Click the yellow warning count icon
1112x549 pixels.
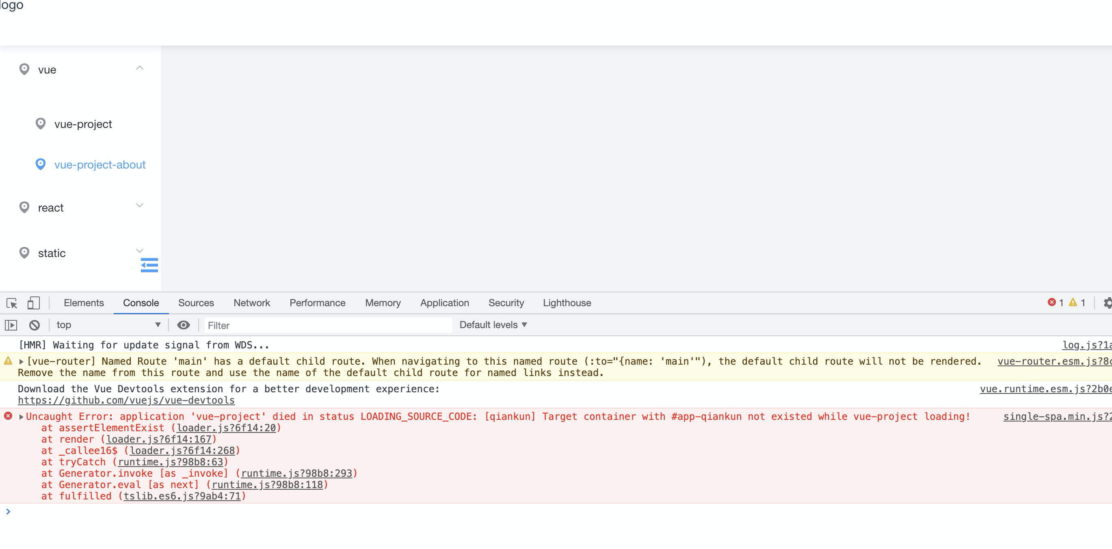click(x=1073, y=303)
